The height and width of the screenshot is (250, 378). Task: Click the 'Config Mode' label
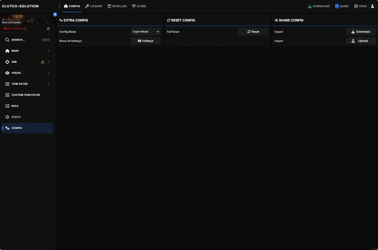[68, 32]
